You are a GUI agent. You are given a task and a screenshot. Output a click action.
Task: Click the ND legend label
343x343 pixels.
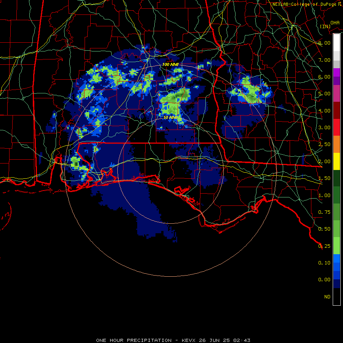[327, 297]
